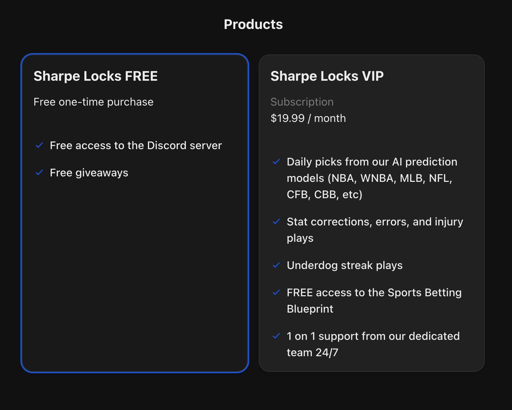Image resolution: width=512 pixels, height=410 pixels.
Task: Click checkmark next to Sports Betting Blueprint
Action: [276, 293]
